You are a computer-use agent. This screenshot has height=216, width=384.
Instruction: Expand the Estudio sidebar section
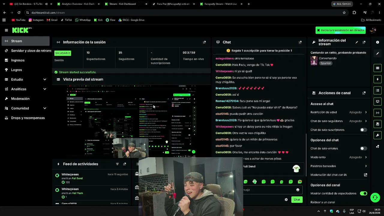point(26,79)
